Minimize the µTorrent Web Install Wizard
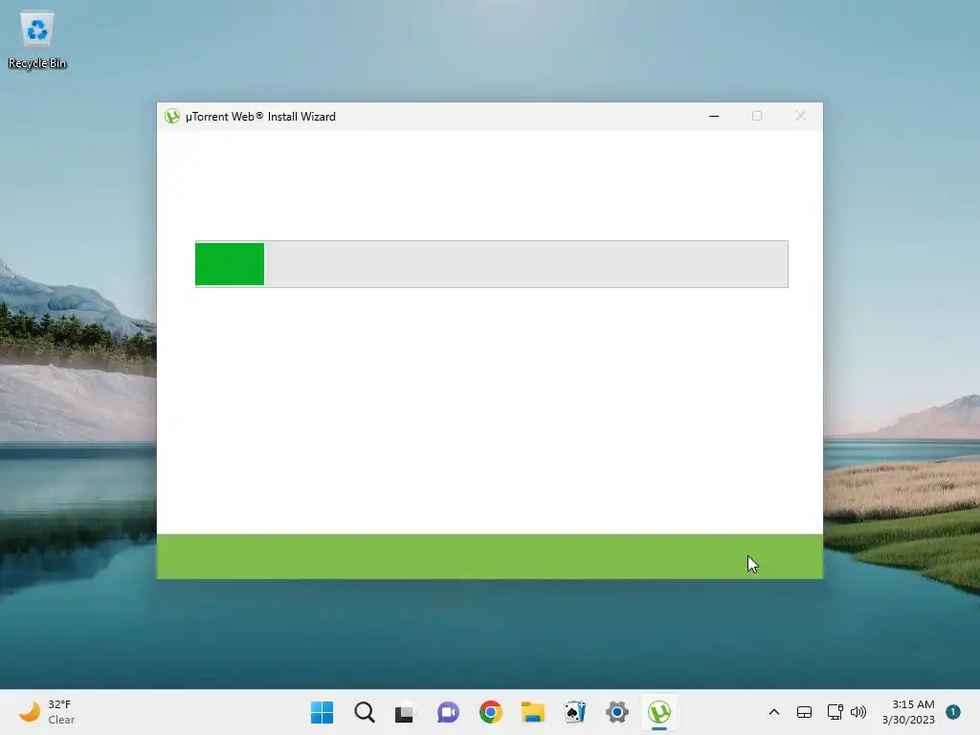 coord(714,116)
